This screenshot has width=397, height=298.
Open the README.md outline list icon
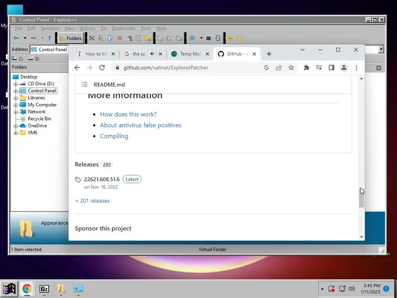click(x=85, y=84)
